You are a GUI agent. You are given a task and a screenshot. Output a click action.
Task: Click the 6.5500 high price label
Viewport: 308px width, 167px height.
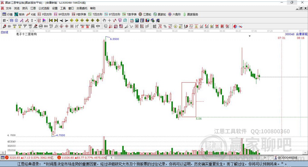pos(115,39)
